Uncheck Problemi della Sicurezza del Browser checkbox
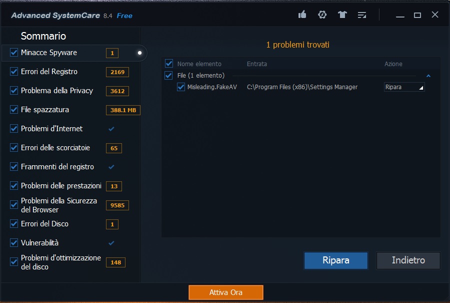This screenshot has width=450, height=303. (14, 205)
